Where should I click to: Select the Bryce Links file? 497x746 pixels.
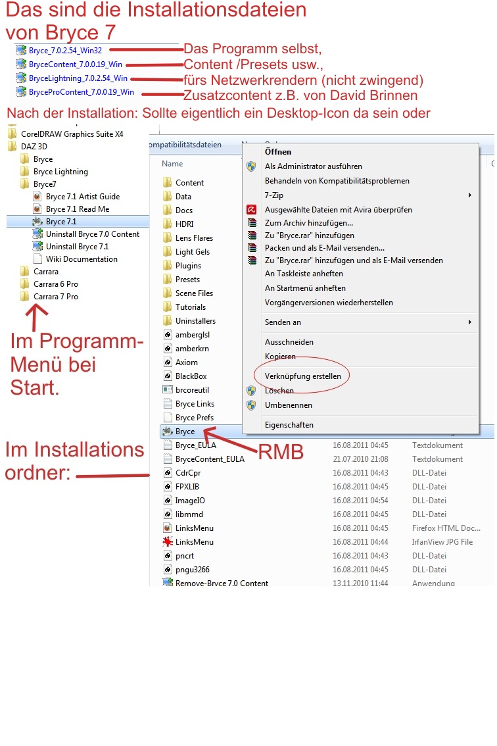coord(189,403)
